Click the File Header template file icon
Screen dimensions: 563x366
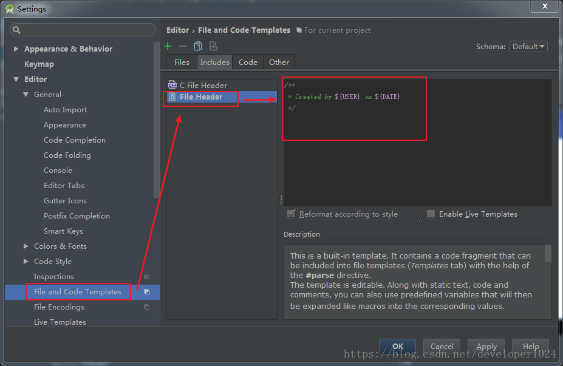coord(172,97)
